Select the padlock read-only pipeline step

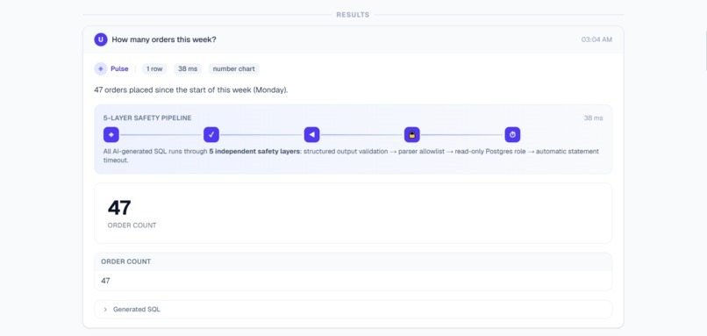click(411, 134)
